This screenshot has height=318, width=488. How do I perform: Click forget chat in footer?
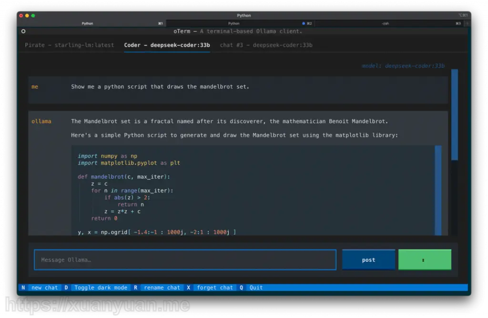pos(215,287)
